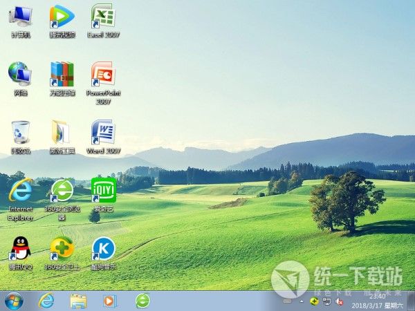Launch the Kugou Music shortcut
Viewport: 415px width, 311px height.
coord(104,253)
